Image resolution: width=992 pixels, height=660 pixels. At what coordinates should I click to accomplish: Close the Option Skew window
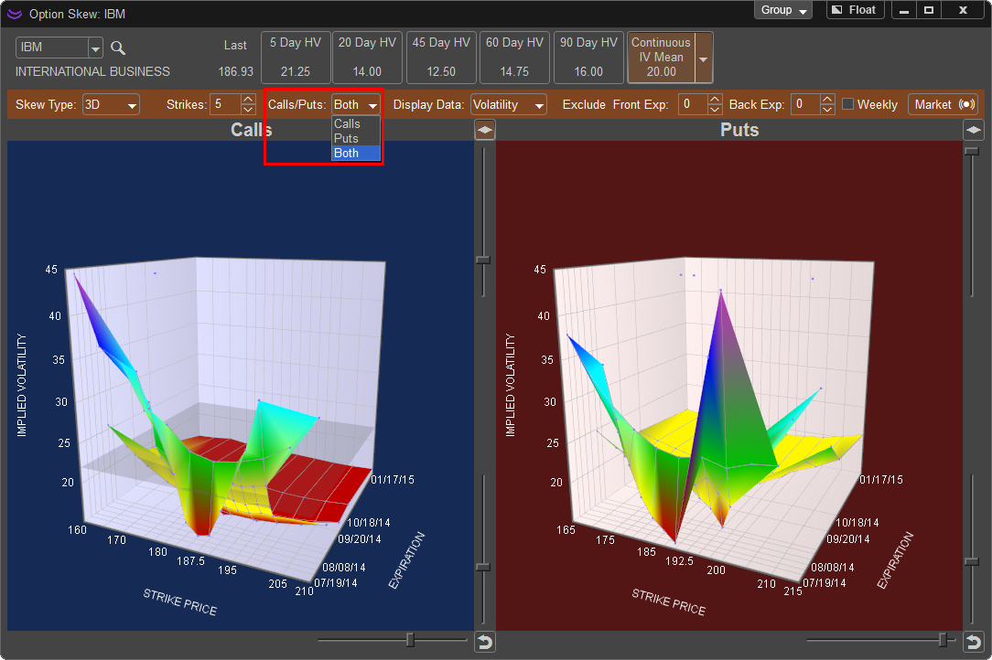[963, 10]
